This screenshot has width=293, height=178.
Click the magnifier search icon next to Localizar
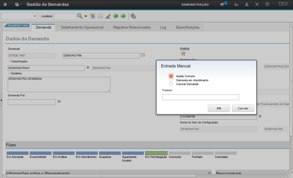pos(80,16)
